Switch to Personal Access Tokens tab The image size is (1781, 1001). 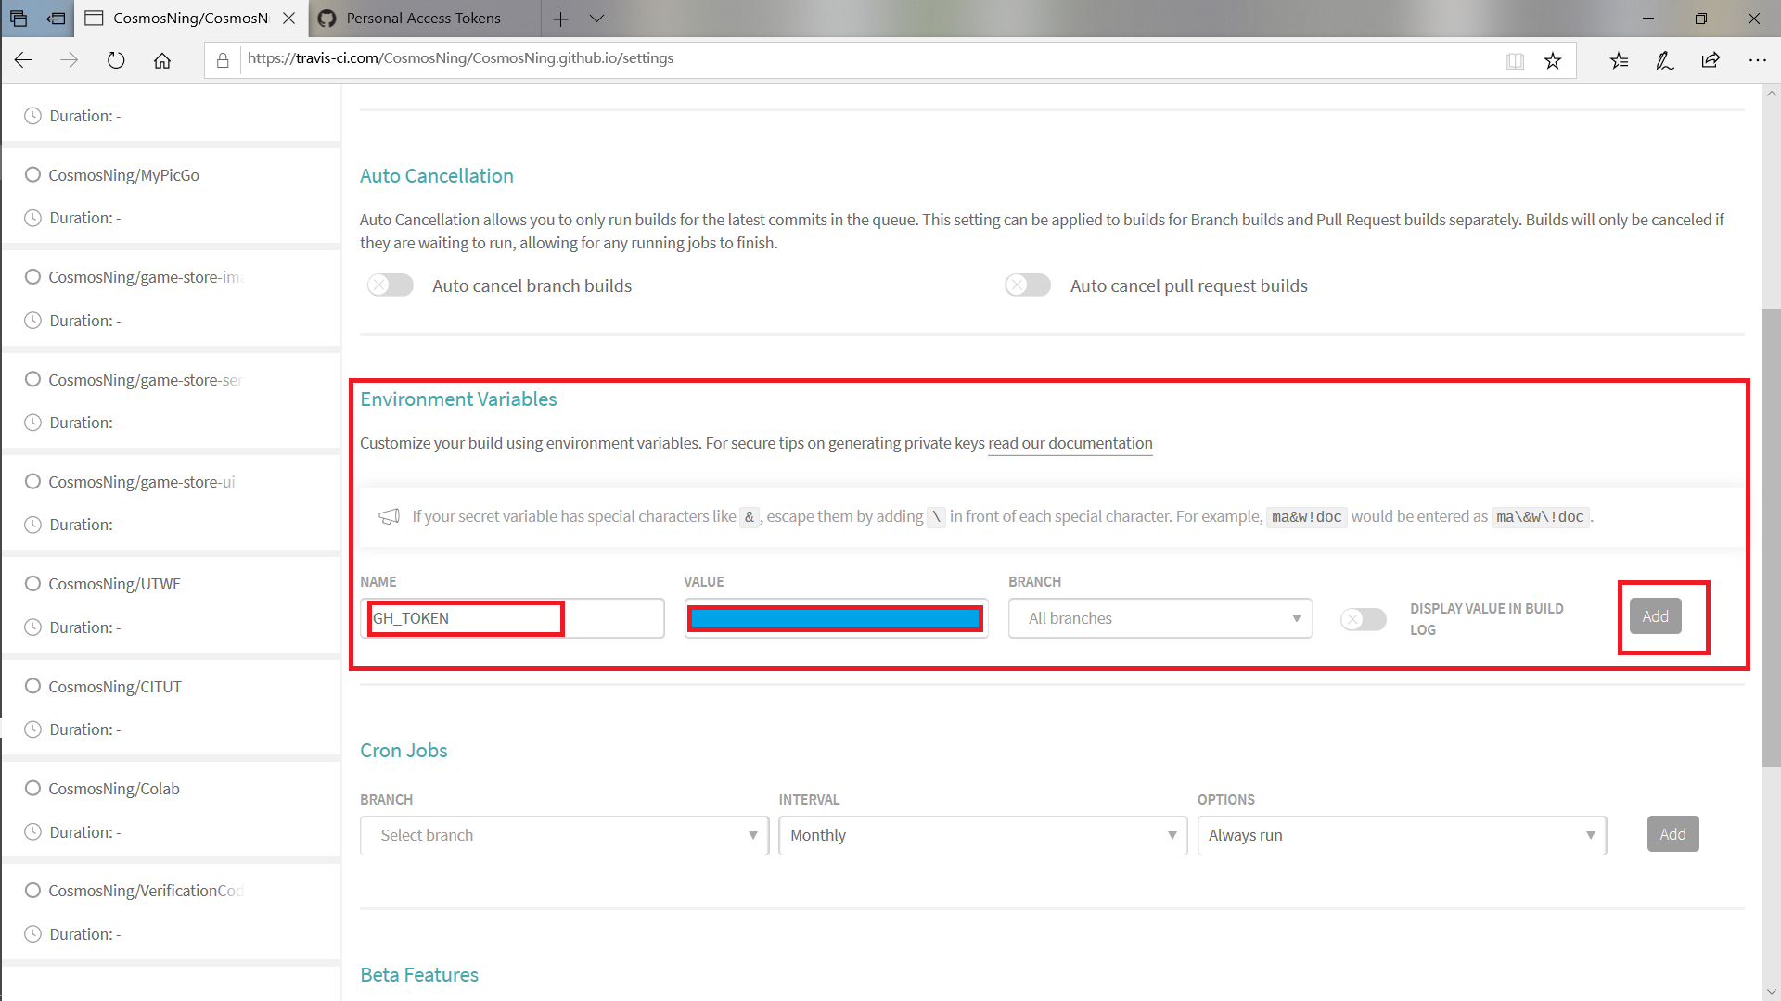[423, 19]
